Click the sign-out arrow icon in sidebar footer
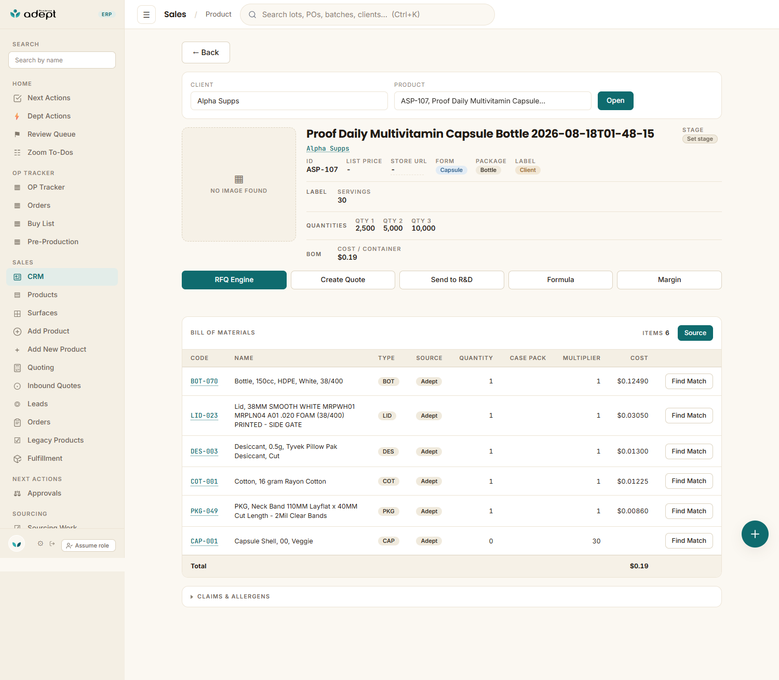 click(52, 544)
